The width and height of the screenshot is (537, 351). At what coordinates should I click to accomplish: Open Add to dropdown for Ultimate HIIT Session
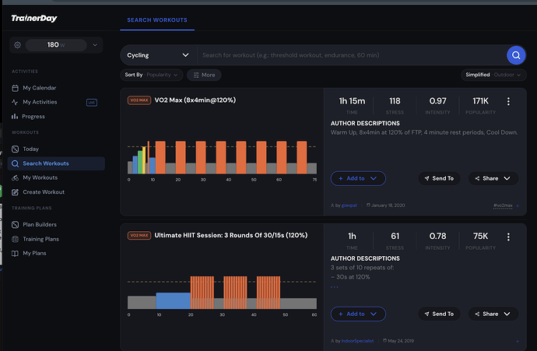tap(358, 314)
